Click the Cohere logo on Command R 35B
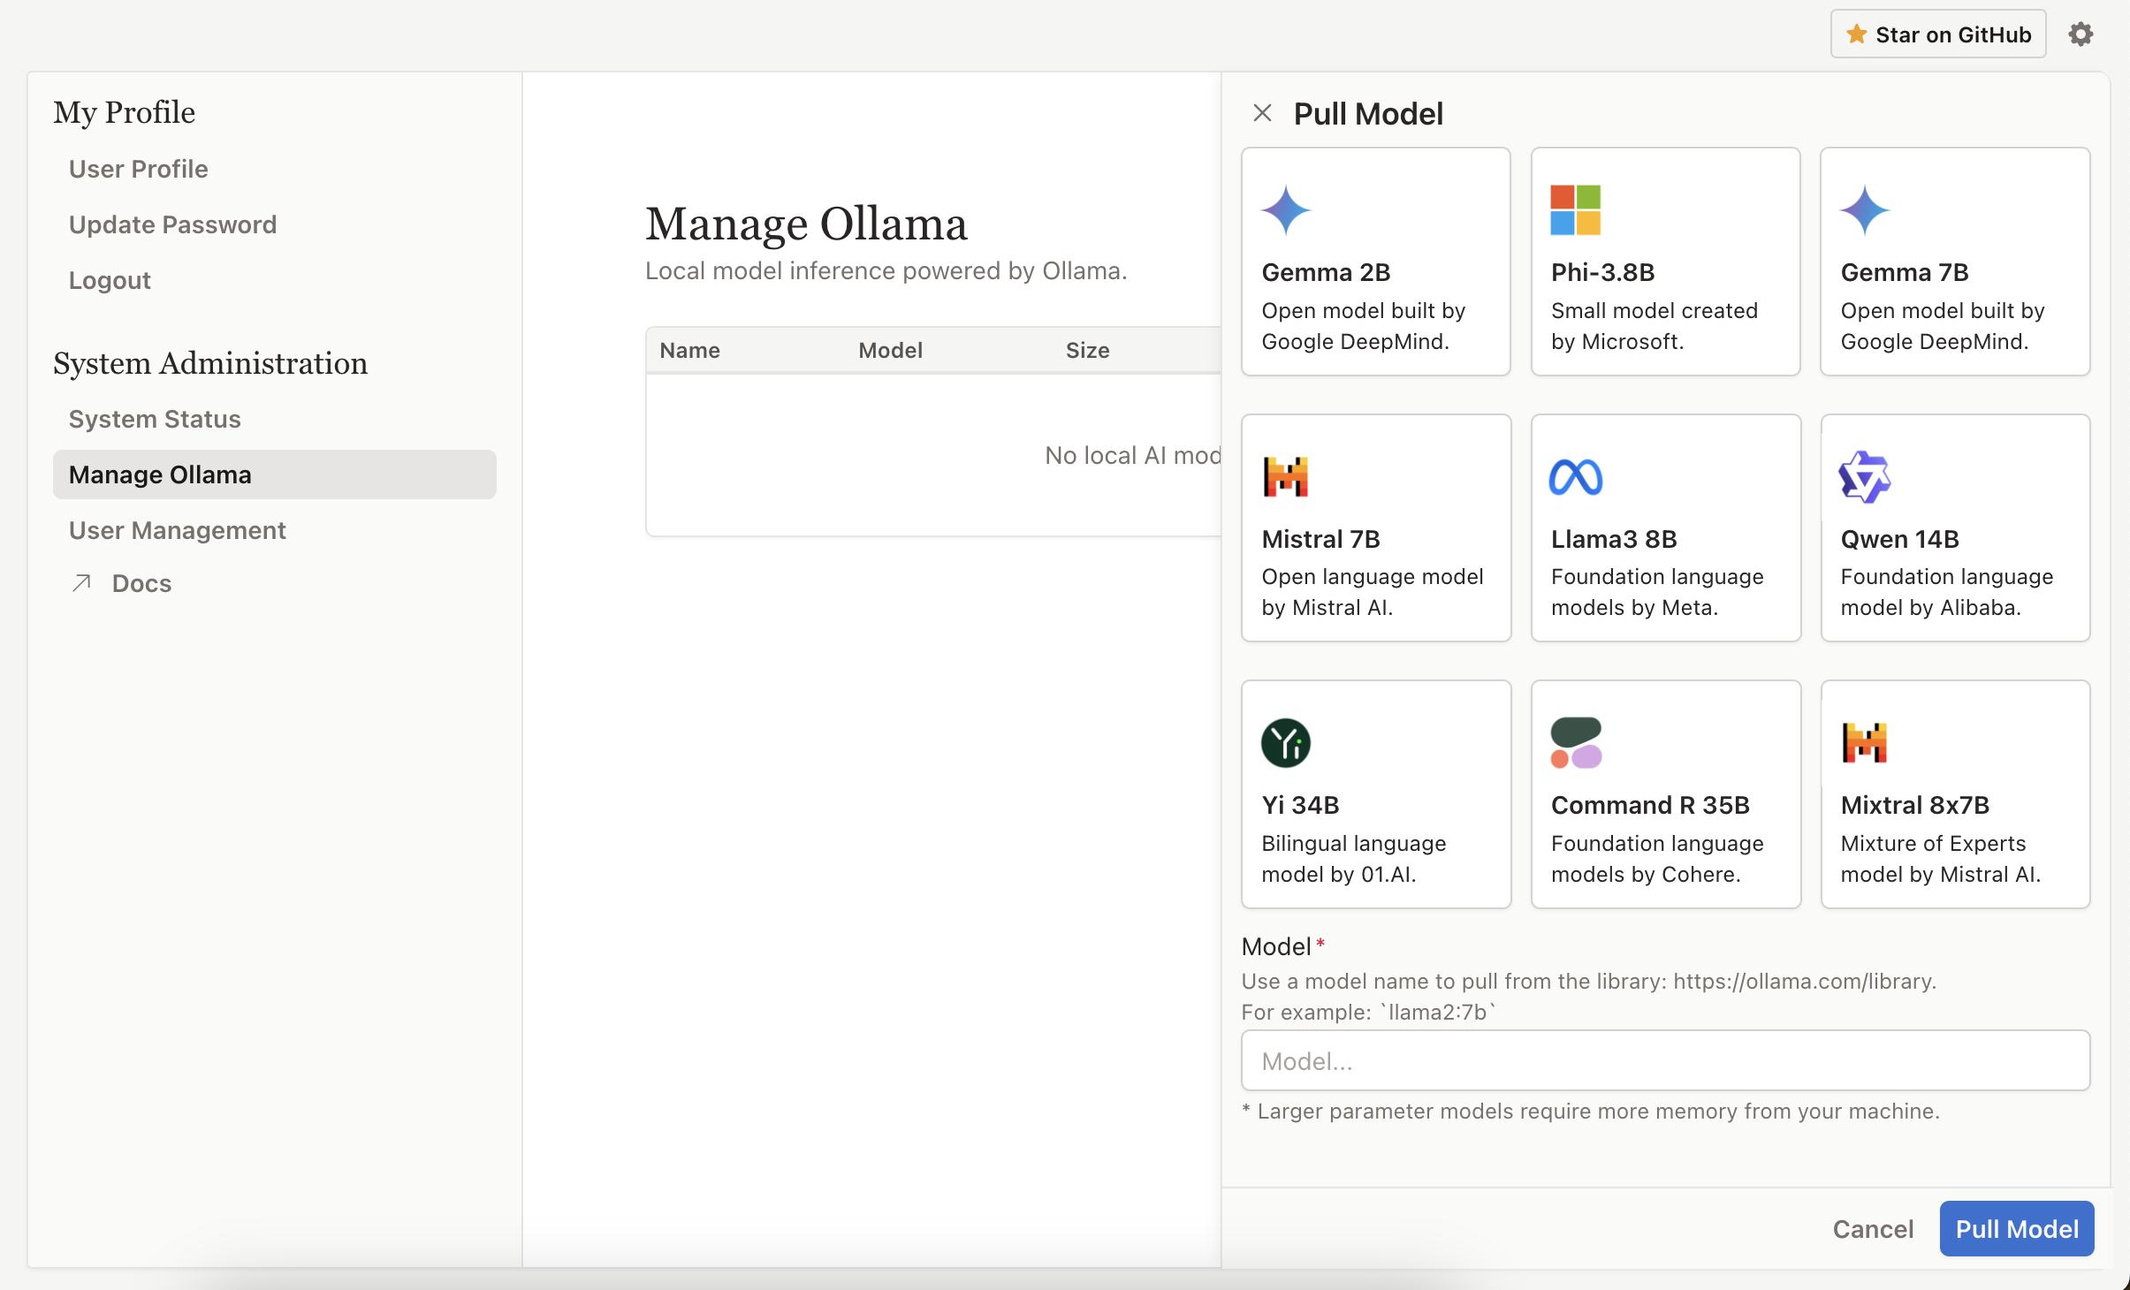The height and width of the screenshot is (1290, 2130). click(1576, 743)
